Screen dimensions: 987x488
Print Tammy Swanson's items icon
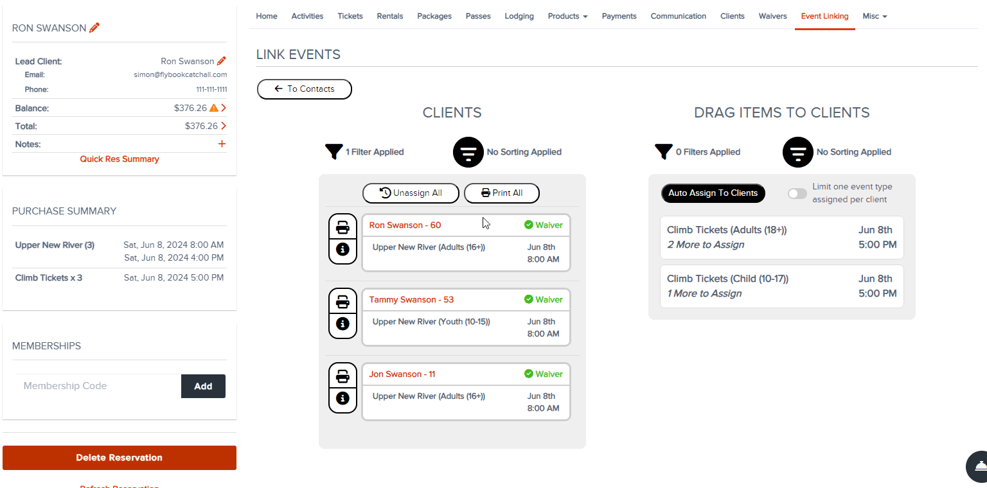click(x=342, y=302)
